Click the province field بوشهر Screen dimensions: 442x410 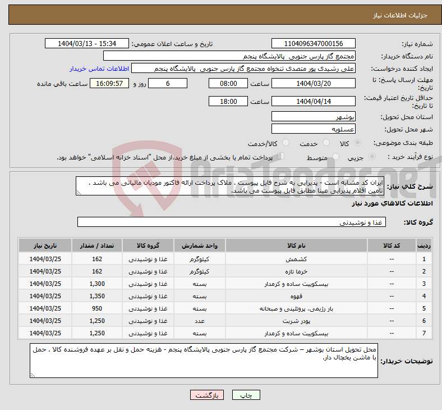coord(313,116)
